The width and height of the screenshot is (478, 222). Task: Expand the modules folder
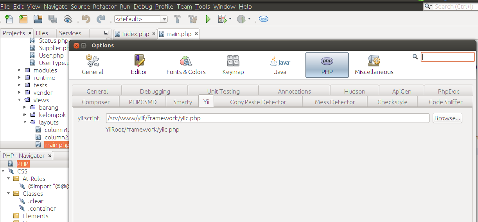click(x=20, y=70)
